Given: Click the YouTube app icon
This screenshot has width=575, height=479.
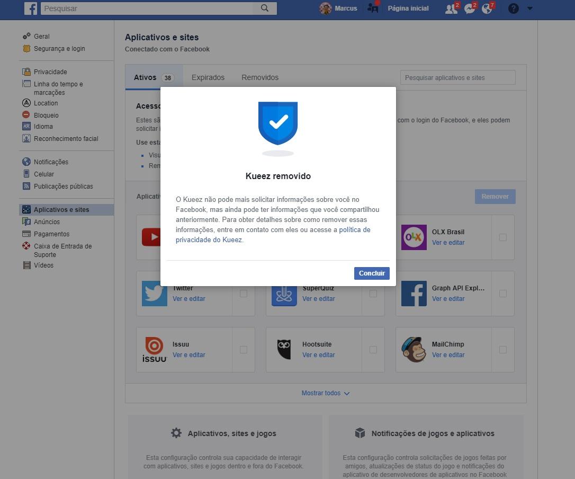Looking at the screenshot, I should point(151,237).
